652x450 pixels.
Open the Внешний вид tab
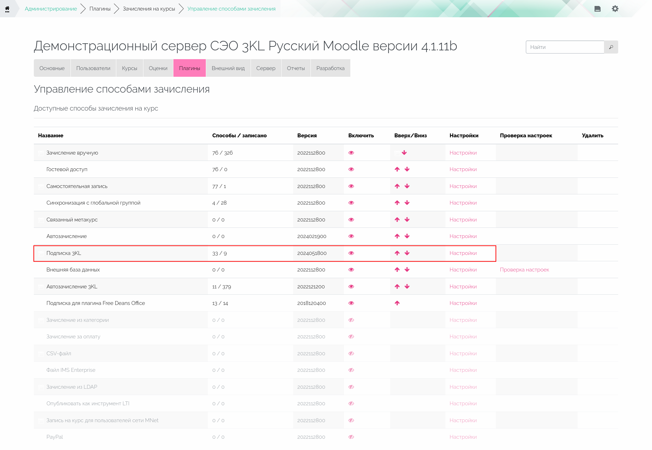coord(228,68)
